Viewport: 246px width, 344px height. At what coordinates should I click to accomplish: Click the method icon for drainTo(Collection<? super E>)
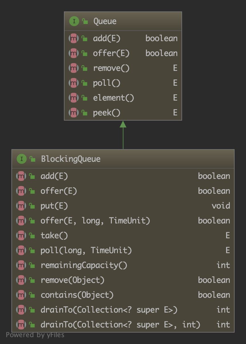pyautogui.click(x=21, y=310)
